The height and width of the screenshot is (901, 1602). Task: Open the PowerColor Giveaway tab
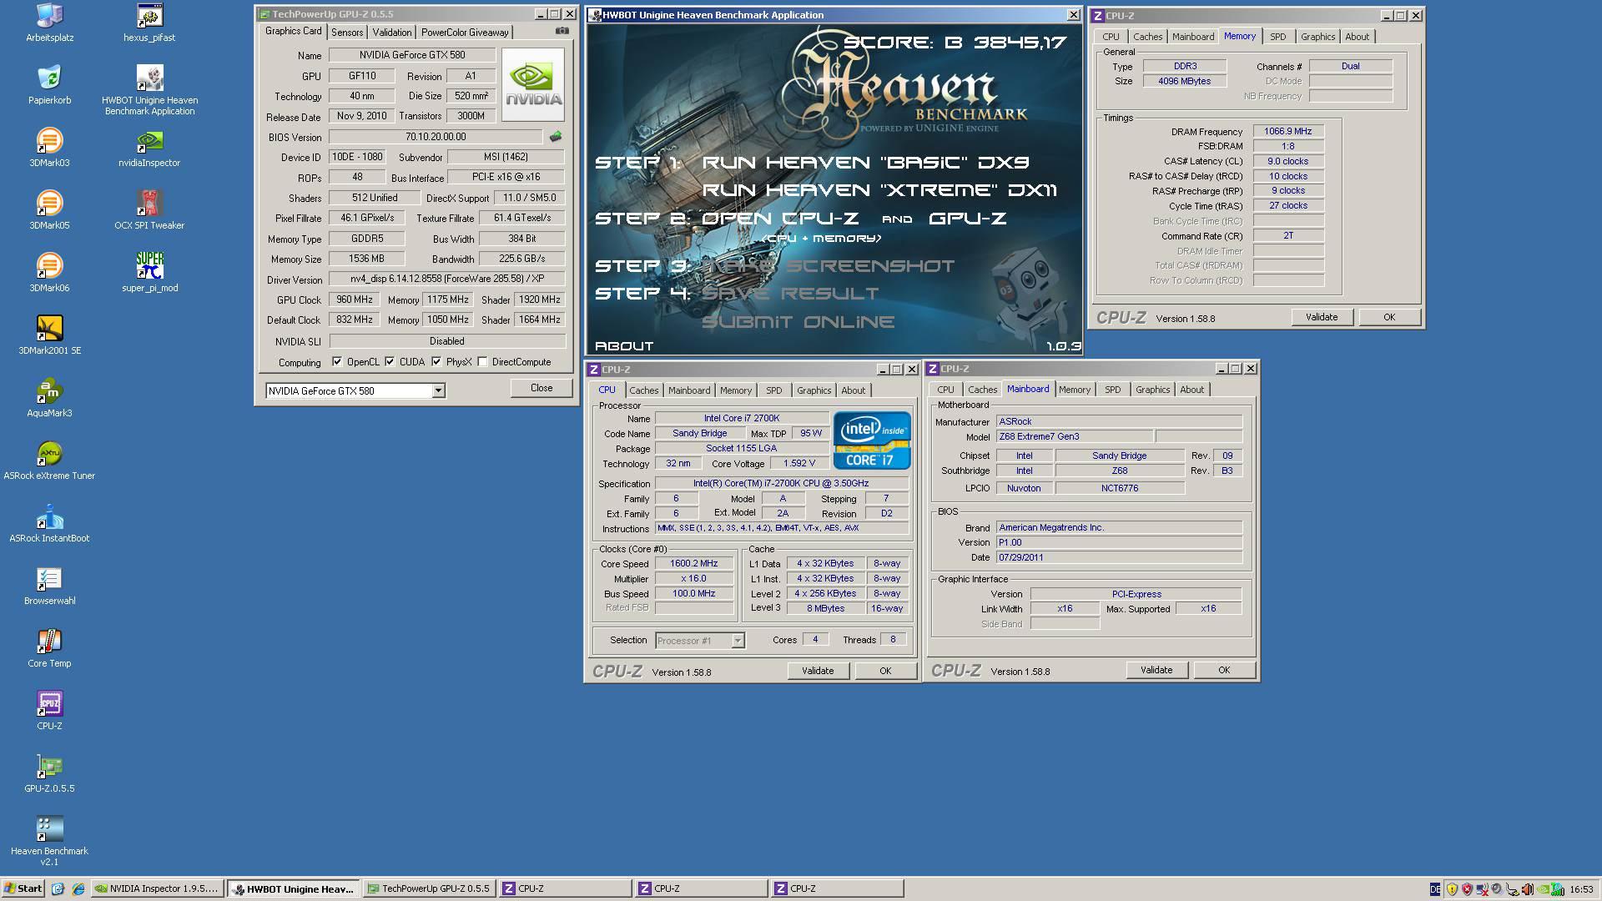465,33
